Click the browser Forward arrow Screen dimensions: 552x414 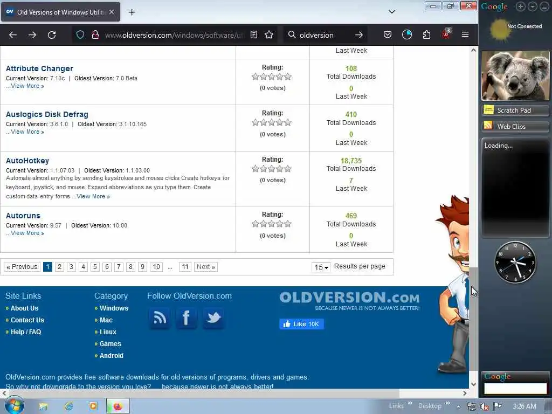coord(32,35)
